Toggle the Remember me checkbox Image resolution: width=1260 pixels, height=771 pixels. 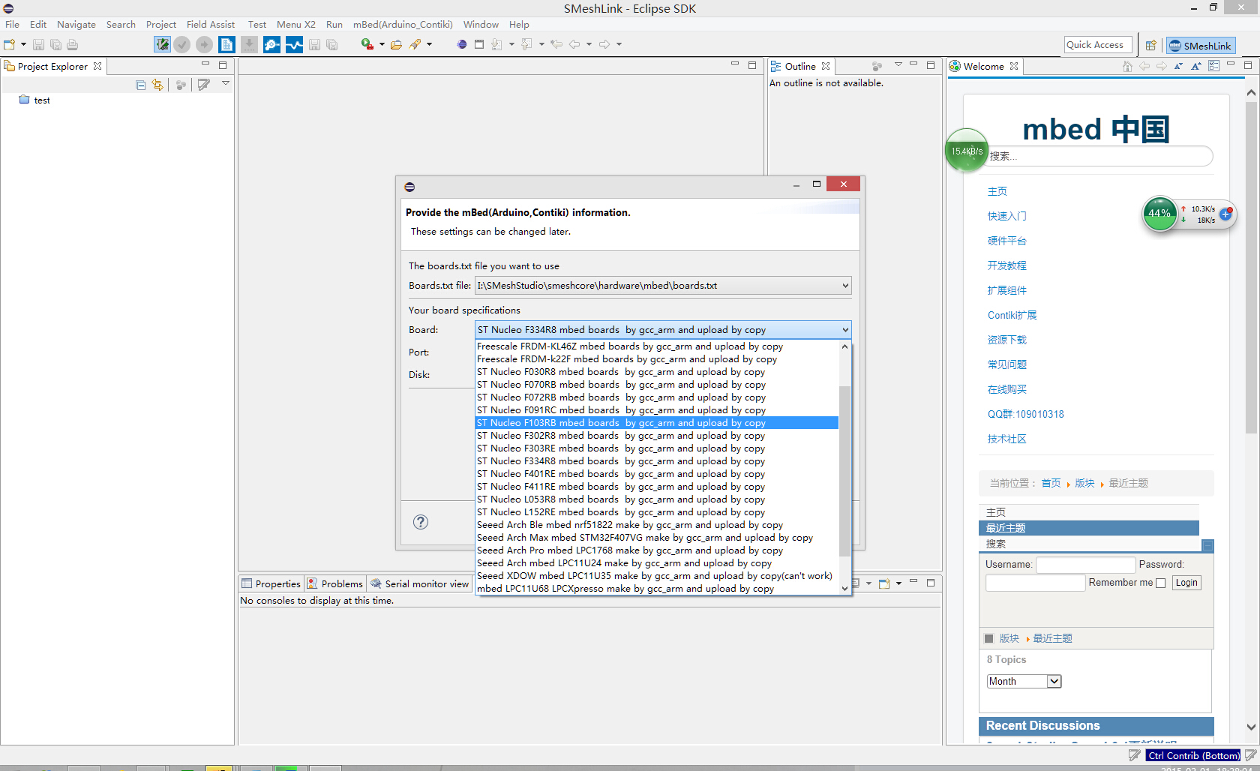1160,583
